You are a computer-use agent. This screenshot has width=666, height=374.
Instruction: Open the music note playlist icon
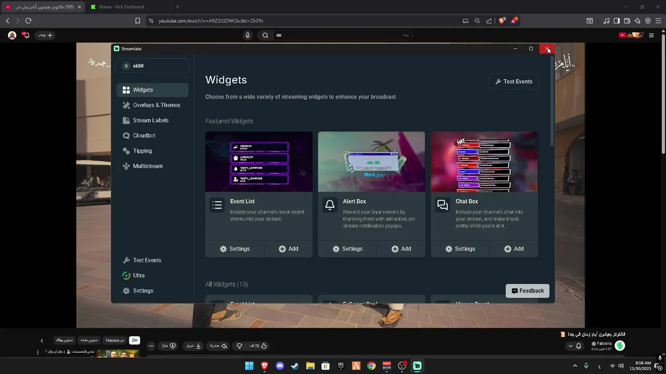606,21
